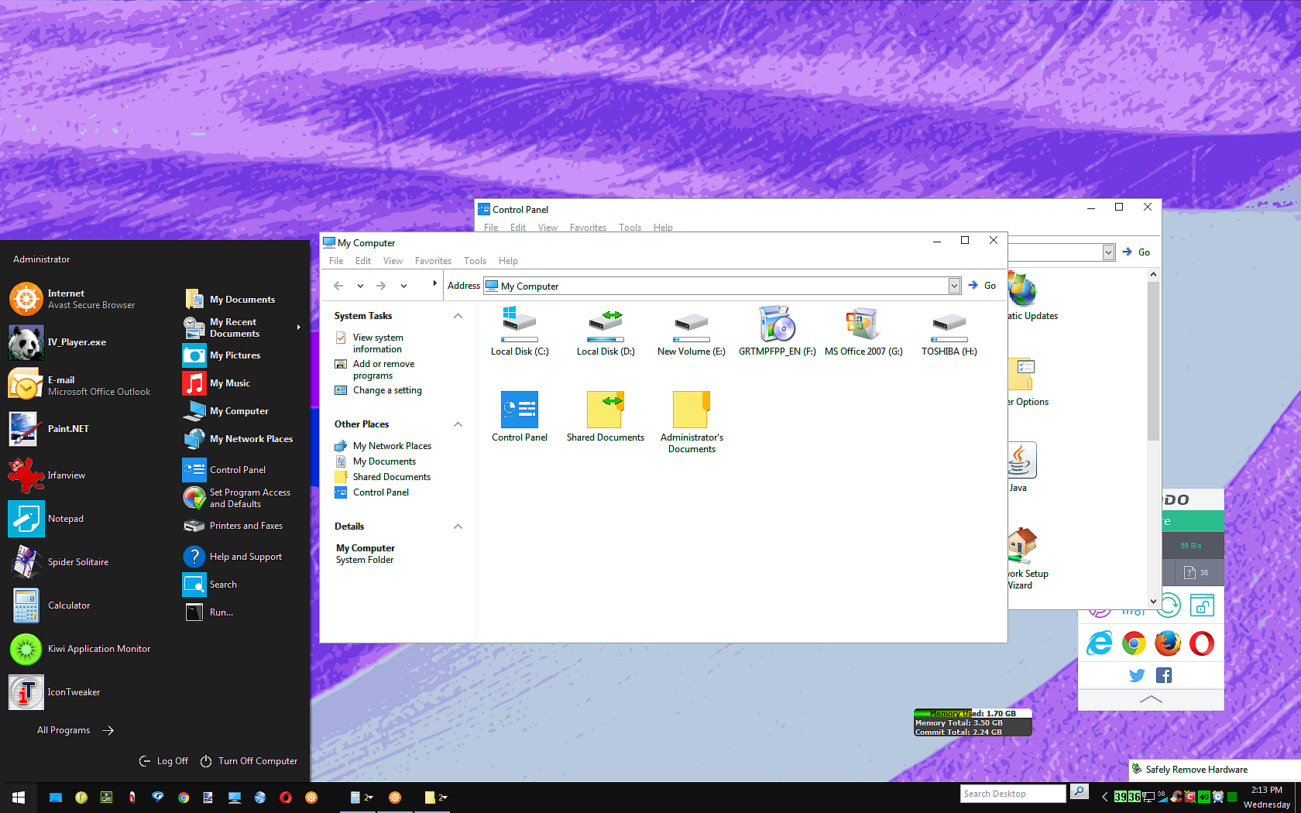This screenshot has height=813, width=1301.
Task: Open the TOSHIBA (H:) drive
Action: pyautogui.click(x=949, y=331)
